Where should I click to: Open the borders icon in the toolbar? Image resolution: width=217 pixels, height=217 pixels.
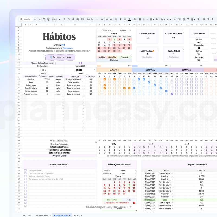139,19
